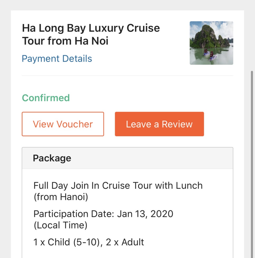Screen dimensions: 255x258
Task: Tap the (Local Time) note
Action: click(60, 225)
